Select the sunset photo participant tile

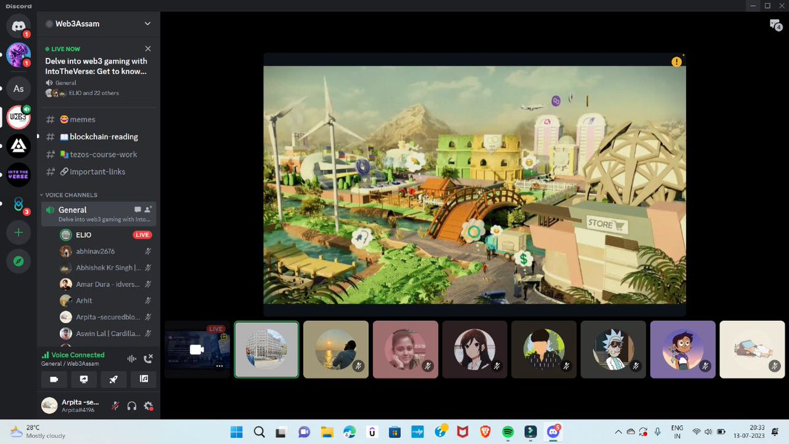tap(336, 349)
